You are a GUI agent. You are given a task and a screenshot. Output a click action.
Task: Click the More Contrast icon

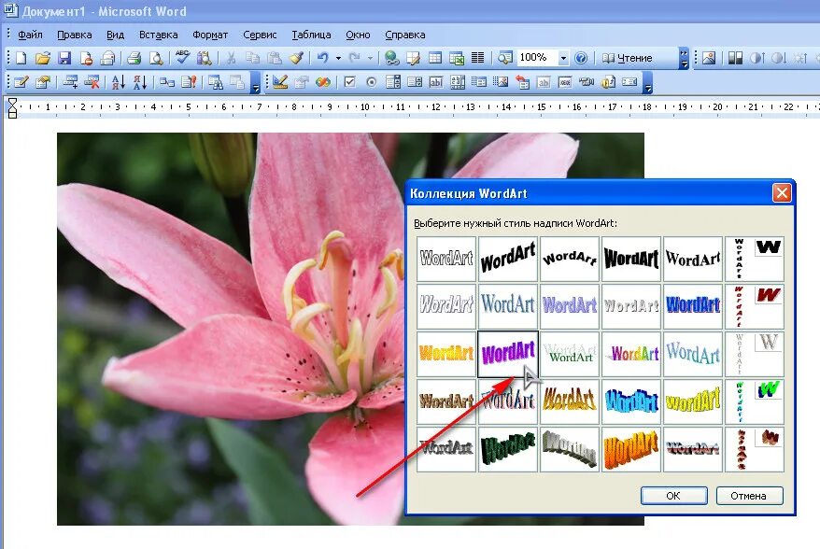(x=756, y=58)
